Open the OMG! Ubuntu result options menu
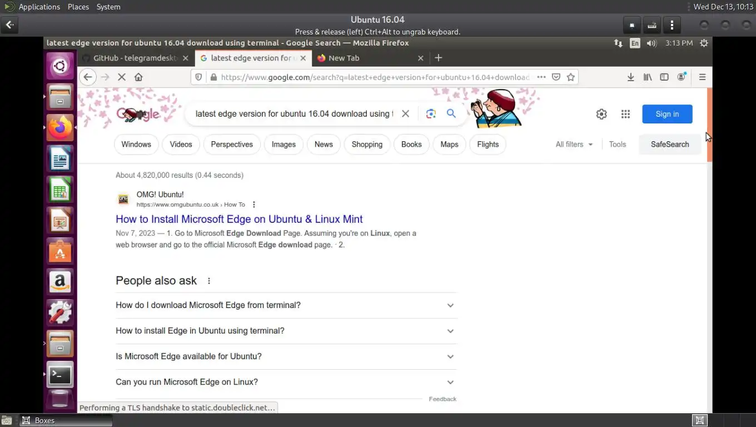756x427 pixels. click(x=254, y=205)
